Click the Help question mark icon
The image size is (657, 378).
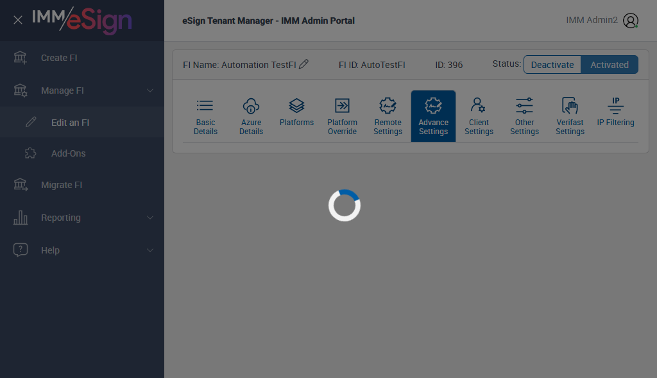click(20, 250)
